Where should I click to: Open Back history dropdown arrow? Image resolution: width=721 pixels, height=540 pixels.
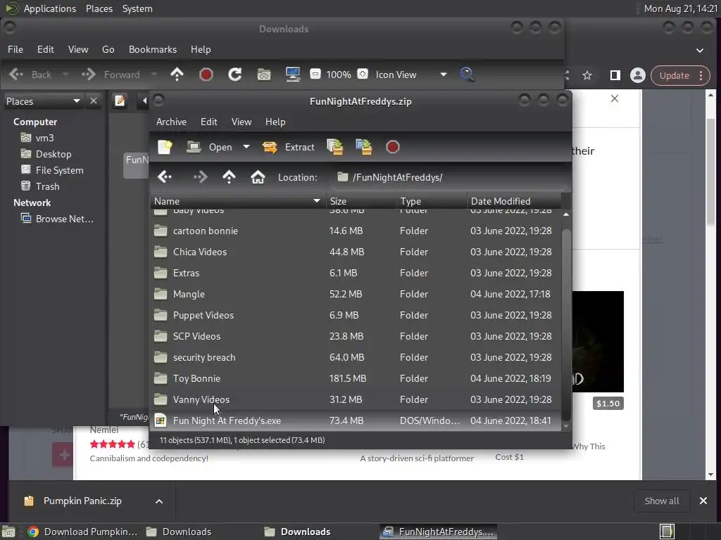coord(65,75)
